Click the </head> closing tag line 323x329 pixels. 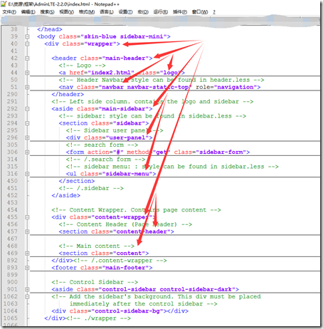click(x=50, y=29)
